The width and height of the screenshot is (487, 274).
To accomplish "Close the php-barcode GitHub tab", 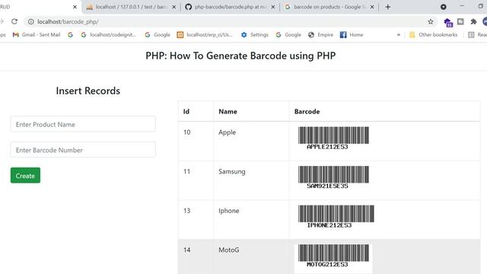I will click(x=272, y=7).
